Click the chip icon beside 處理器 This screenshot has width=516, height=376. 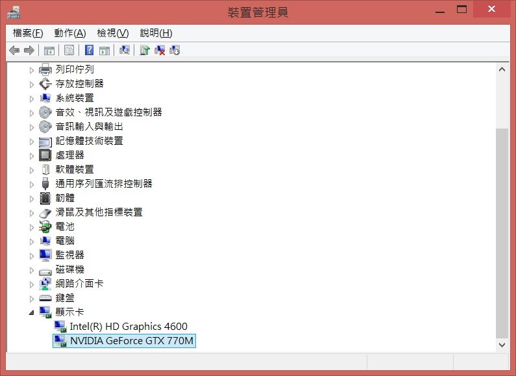tap(45, 155)
